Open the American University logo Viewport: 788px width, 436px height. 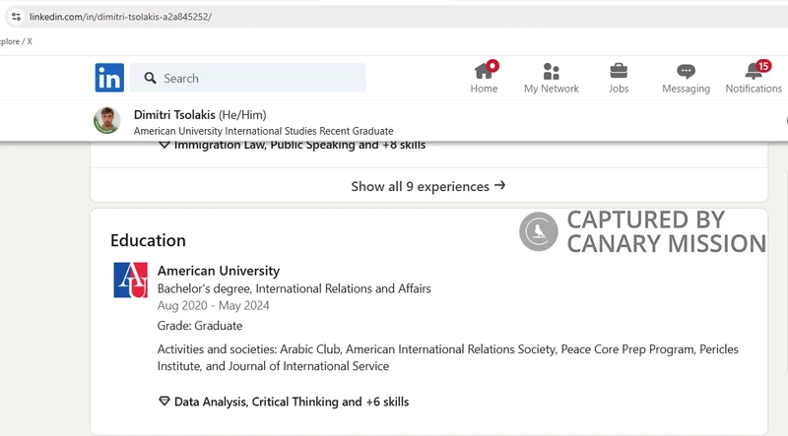pyautogui.click(x=131, y=280)
